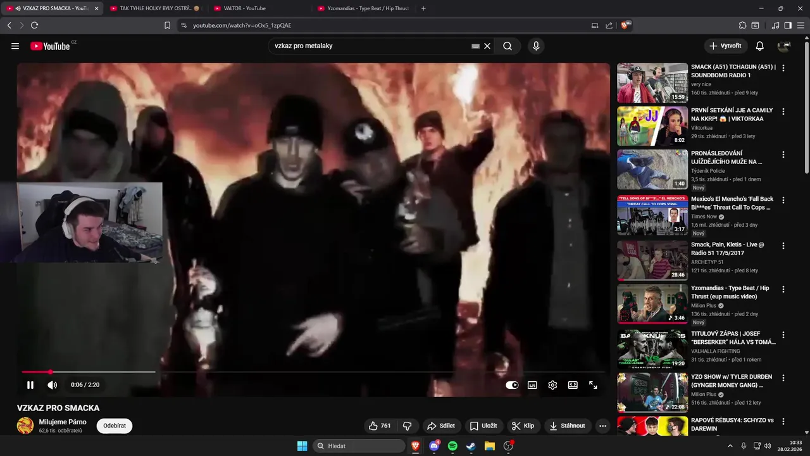This screenshot has width=810, height=456.
Task: Mute the video volume
Action: click(x=53, y=384)
